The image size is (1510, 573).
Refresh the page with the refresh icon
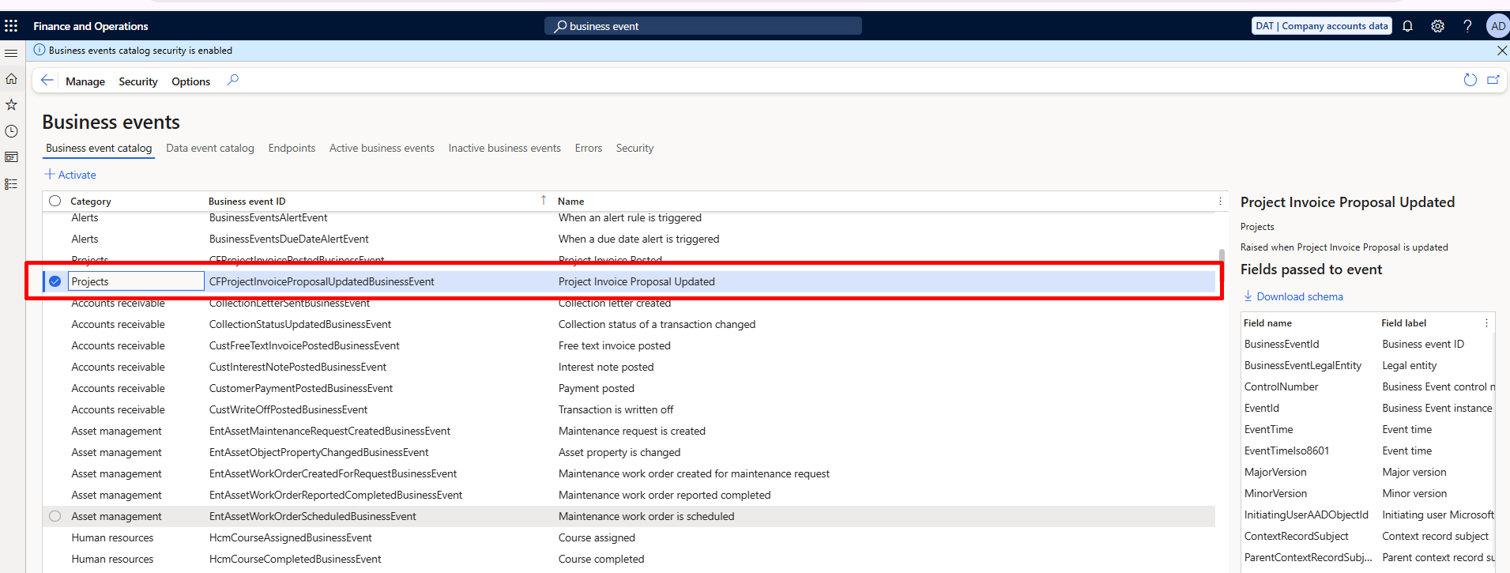point(1470,80)
